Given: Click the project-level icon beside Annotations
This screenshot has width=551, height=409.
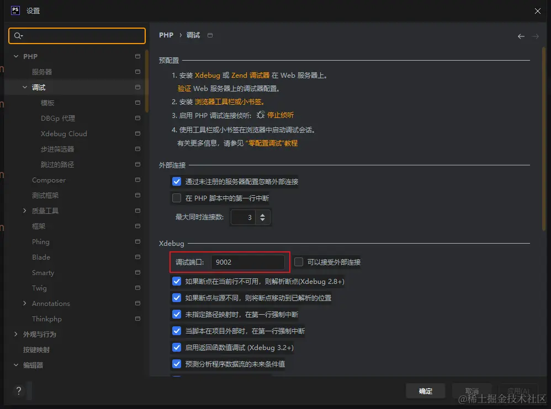Looking at the screenshot, I should coord(138,303).
